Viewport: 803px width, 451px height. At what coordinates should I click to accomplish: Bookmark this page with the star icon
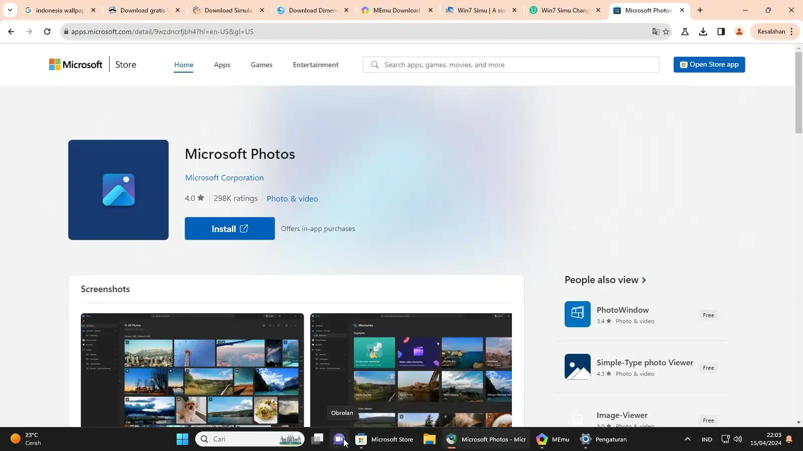point(666,32)
